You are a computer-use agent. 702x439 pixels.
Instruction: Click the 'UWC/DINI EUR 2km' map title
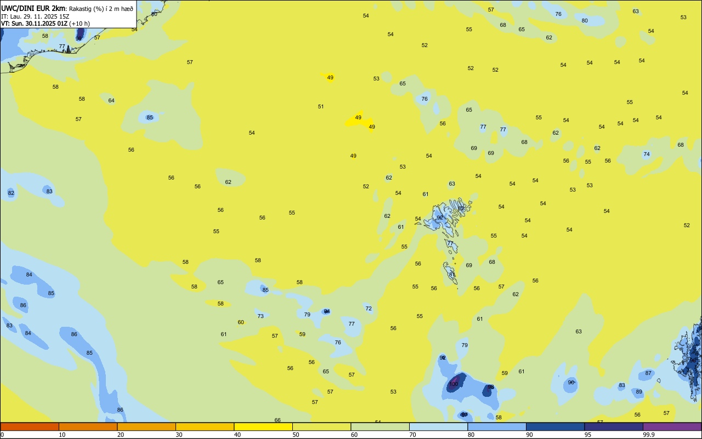coord(33,8)
